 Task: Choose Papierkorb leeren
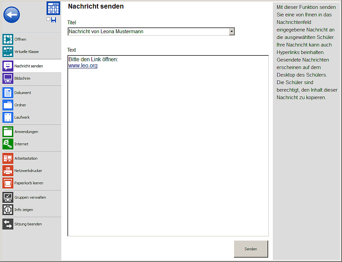(x=8, y=183)
